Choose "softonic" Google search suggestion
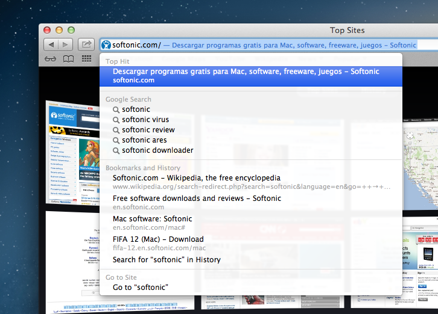Image resolution: width=438 pixels, height=314 pixels. (136, 109)
